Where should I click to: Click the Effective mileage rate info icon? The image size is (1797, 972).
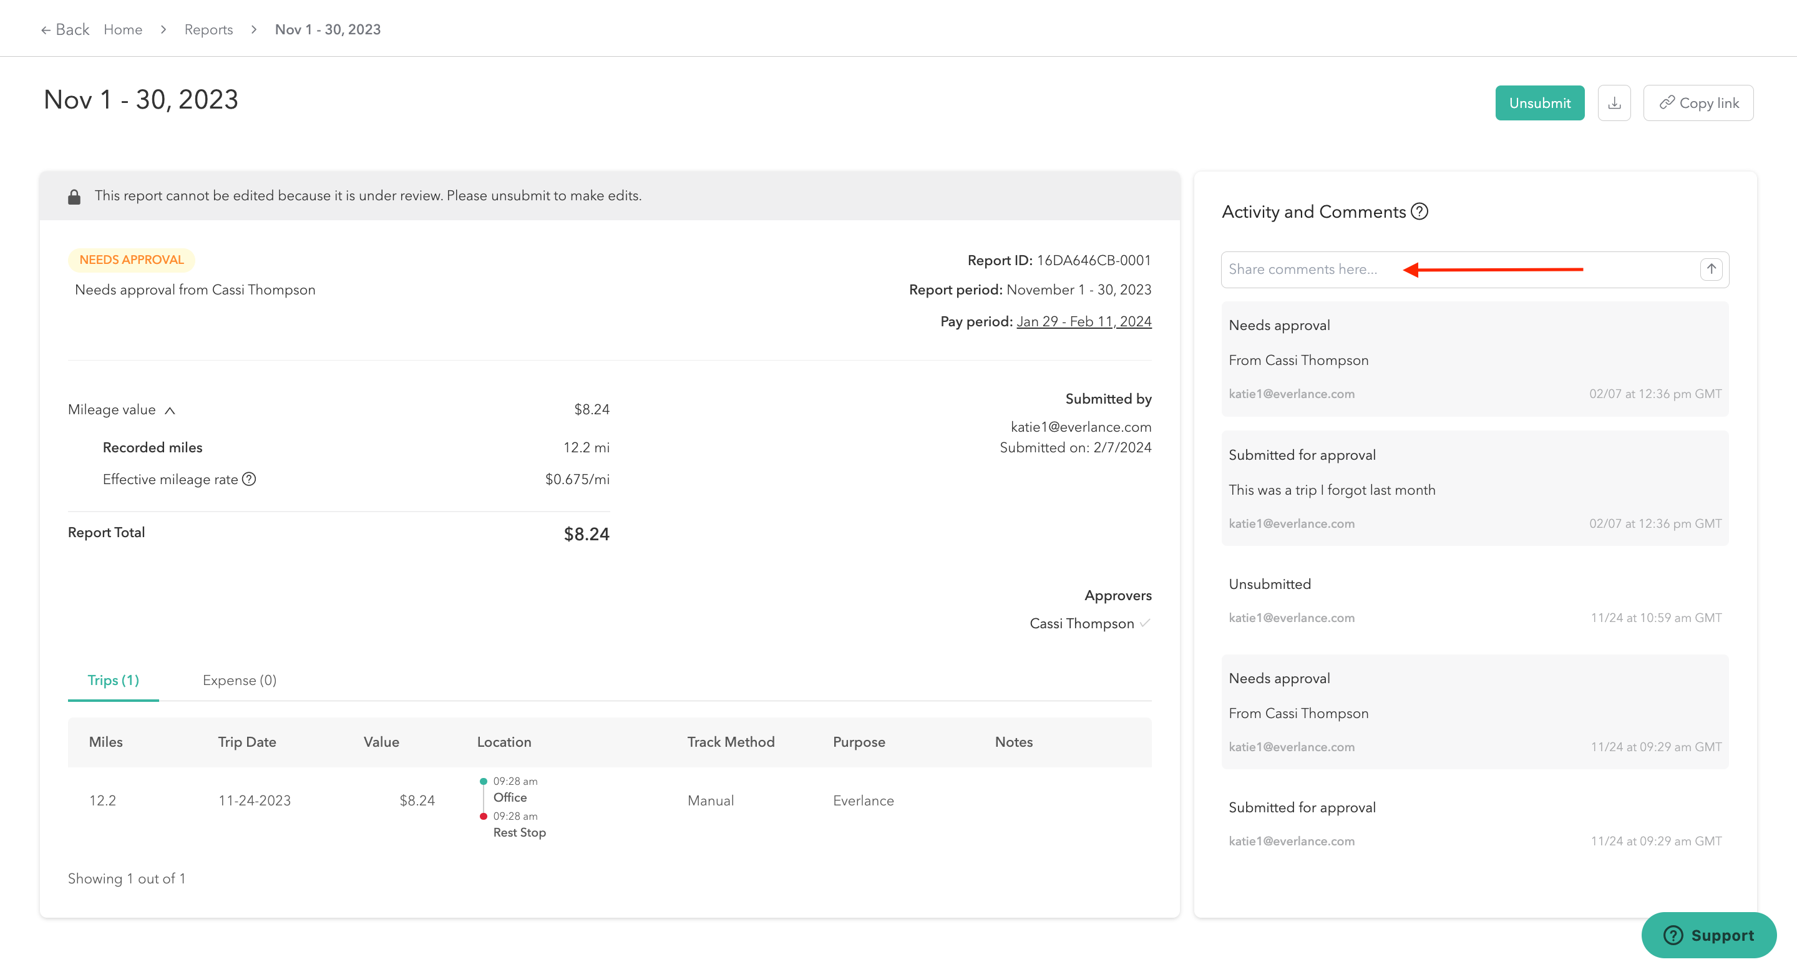pos(249,479)
